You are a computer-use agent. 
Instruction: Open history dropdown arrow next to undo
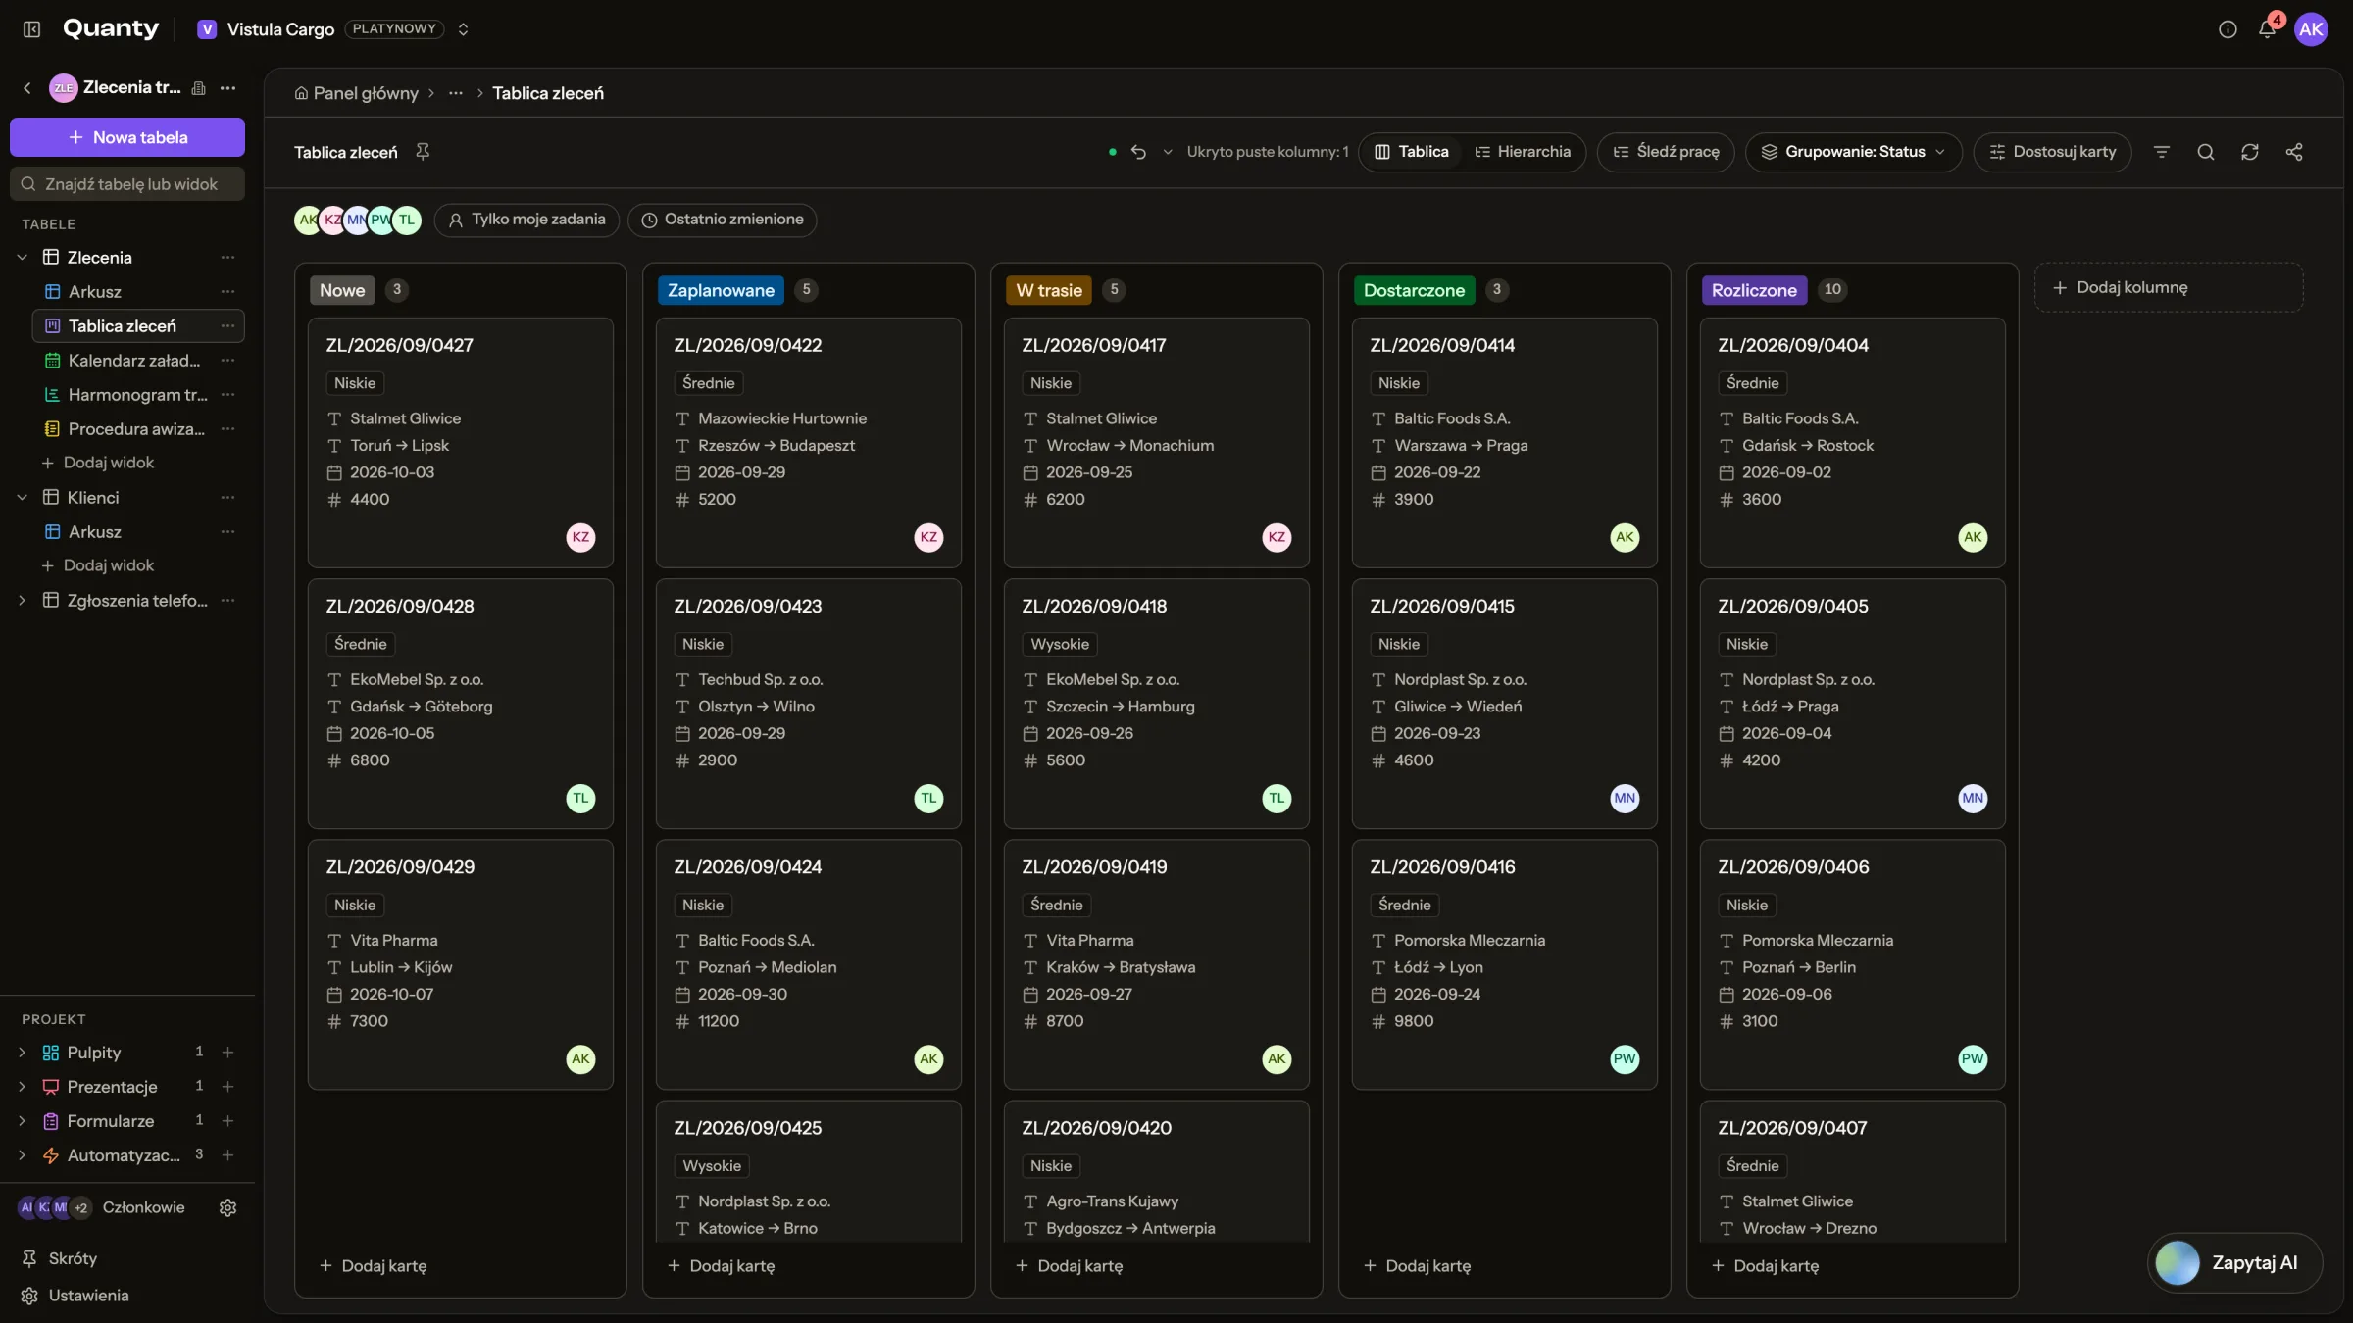point(1167,152)
